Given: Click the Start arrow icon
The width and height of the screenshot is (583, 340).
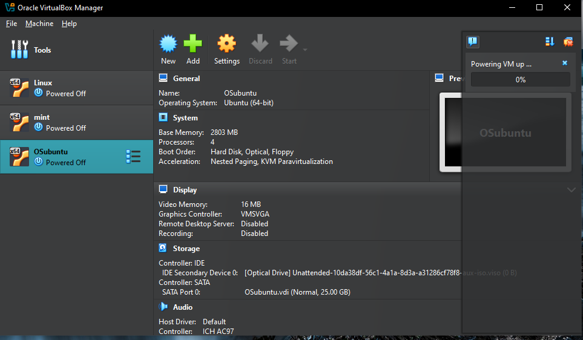Looking at the screenshot, I should pos(289,44).
